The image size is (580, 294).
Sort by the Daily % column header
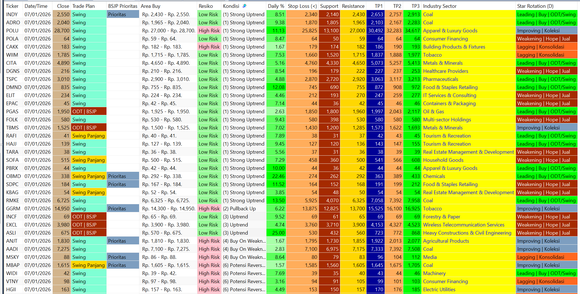pyautogui.click(x=276, y=6)
